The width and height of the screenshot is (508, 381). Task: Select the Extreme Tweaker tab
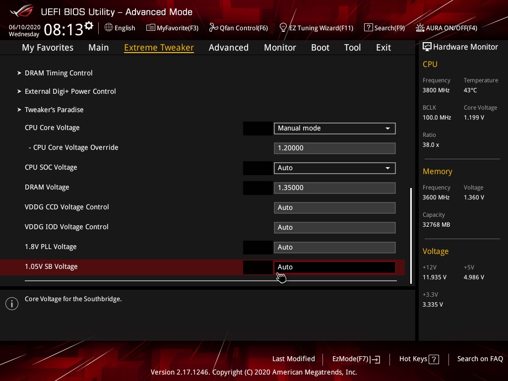[159, 48]
